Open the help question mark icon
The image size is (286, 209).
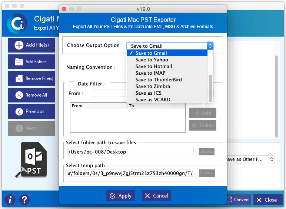pyautogui.click(x=24, y=200)
